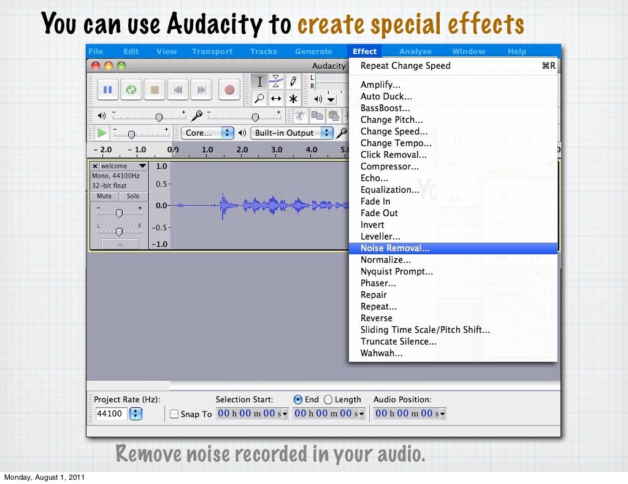This screenshot has height=484, width=628.
Task: Open the Project Rate 44100 dropdown
Action: [x=136, y=413]
